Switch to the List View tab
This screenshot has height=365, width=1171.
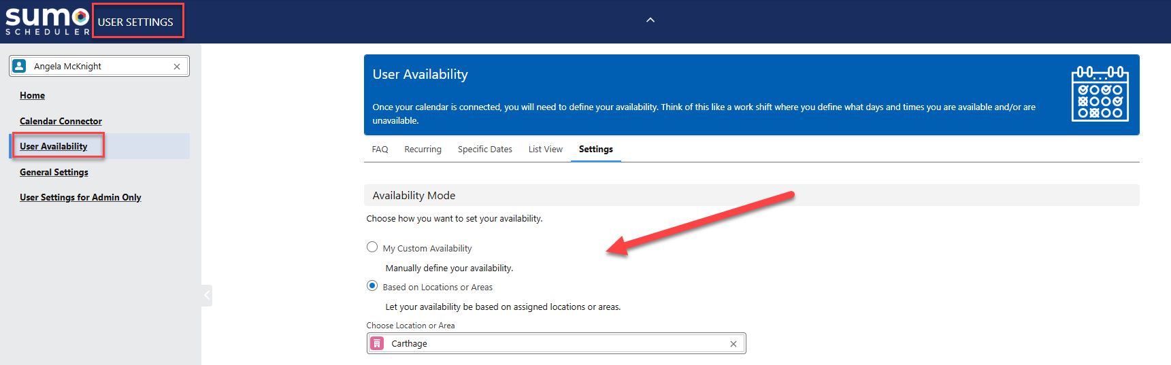click(x=545, y=150)
